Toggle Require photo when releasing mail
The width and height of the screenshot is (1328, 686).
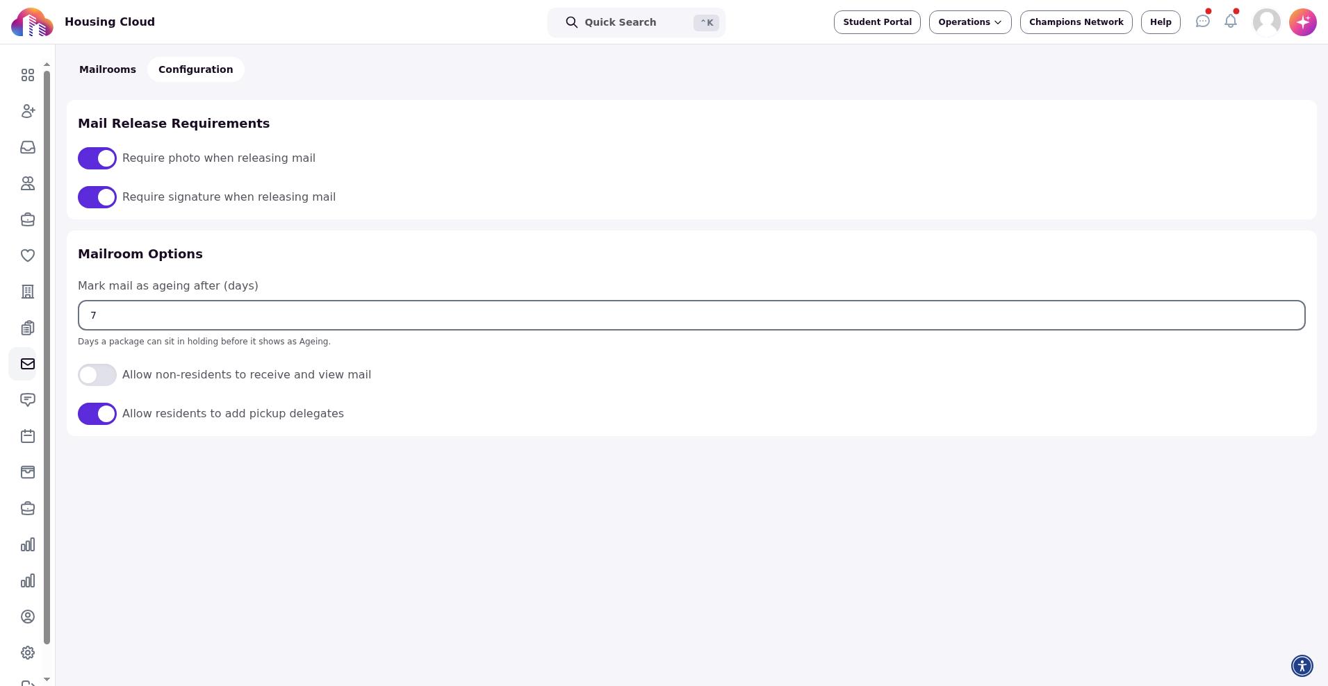coord(97,158)
